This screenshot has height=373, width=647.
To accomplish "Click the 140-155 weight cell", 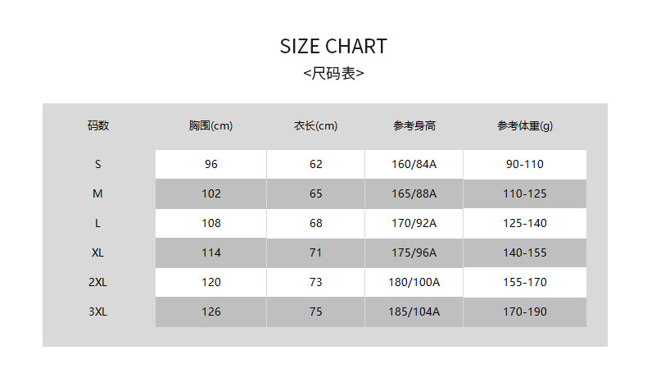I will (x=525, y=252).
